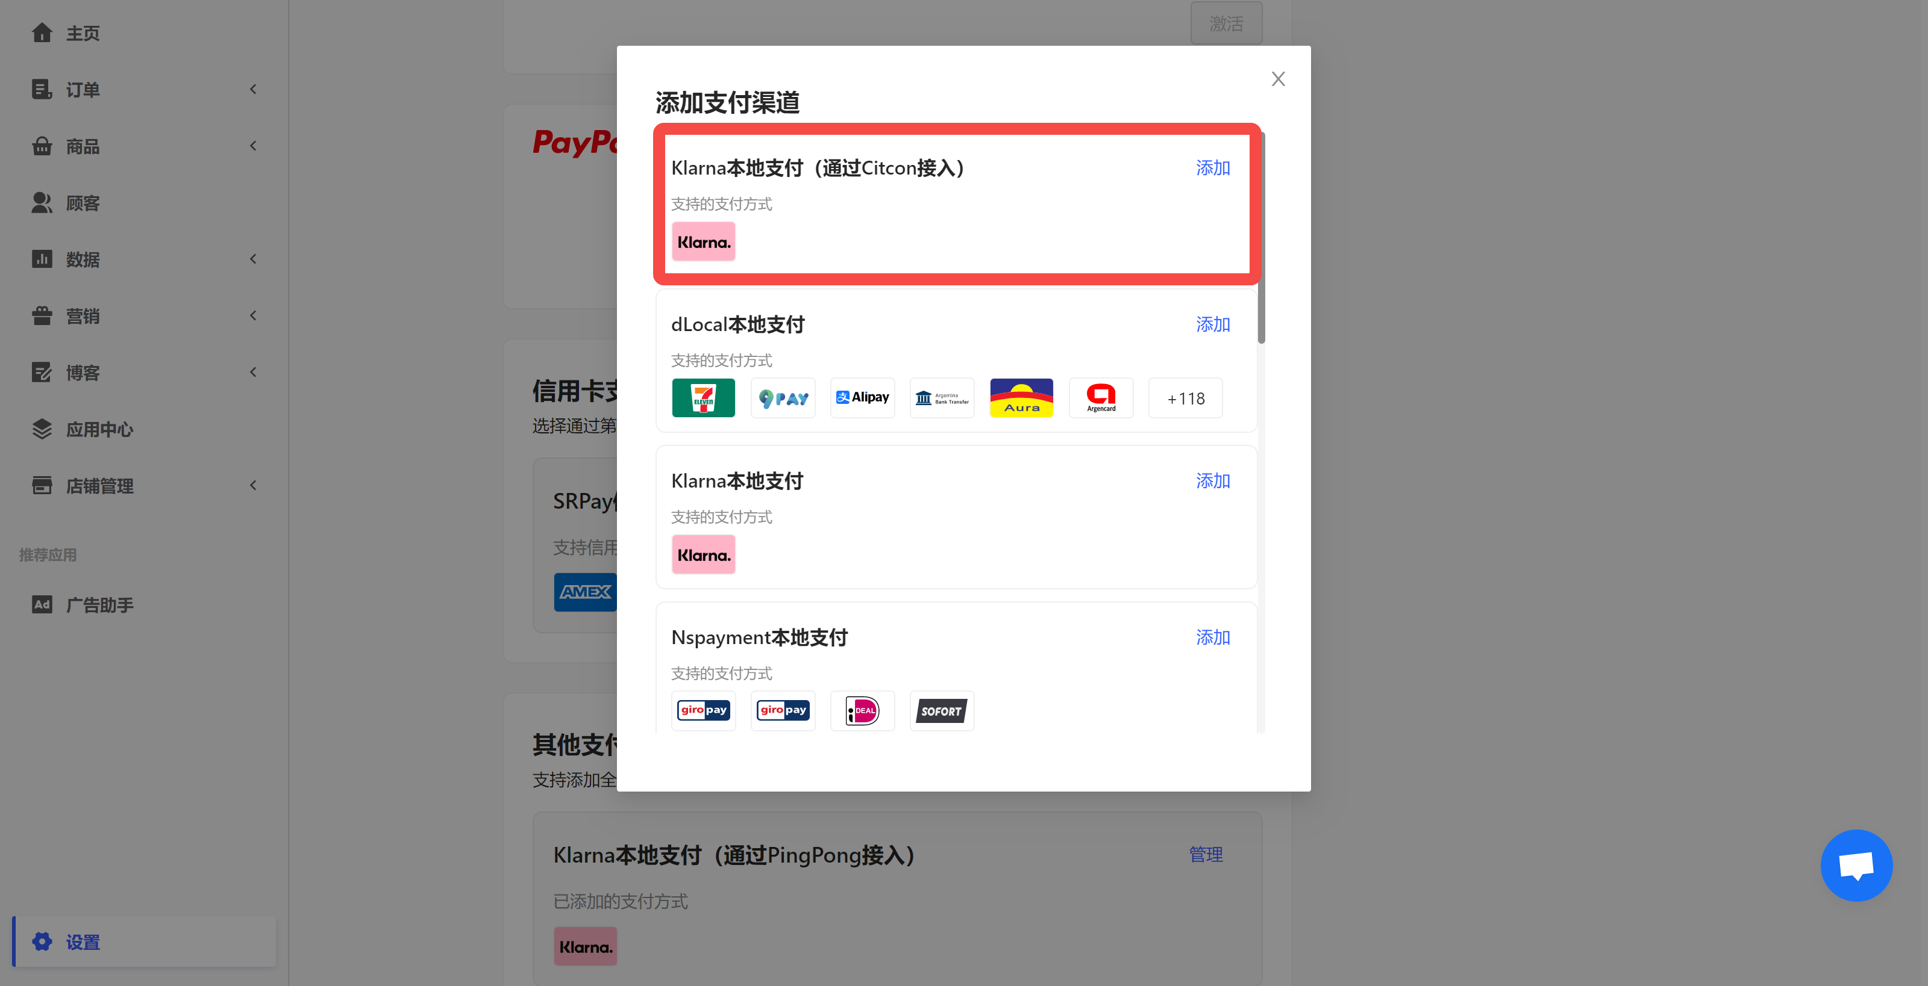Click the dLocal本地支付 card title
1928x986 pixels.
(x=737, y=324)
